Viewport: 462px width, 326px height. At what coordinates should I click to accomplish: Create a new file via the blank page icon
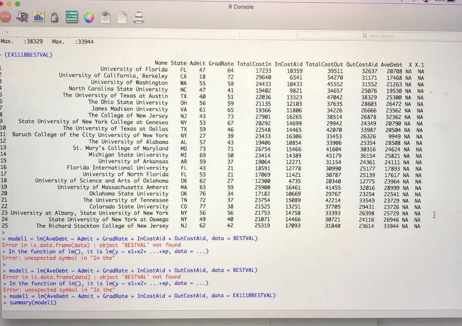coord(122,17)
